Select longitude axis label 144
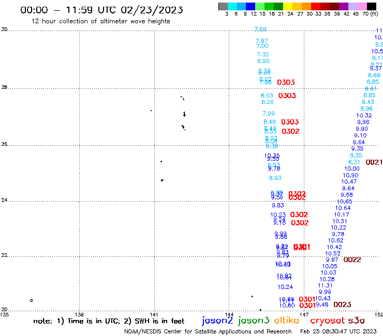Screen dimensions: 383x336 point(229,314)
